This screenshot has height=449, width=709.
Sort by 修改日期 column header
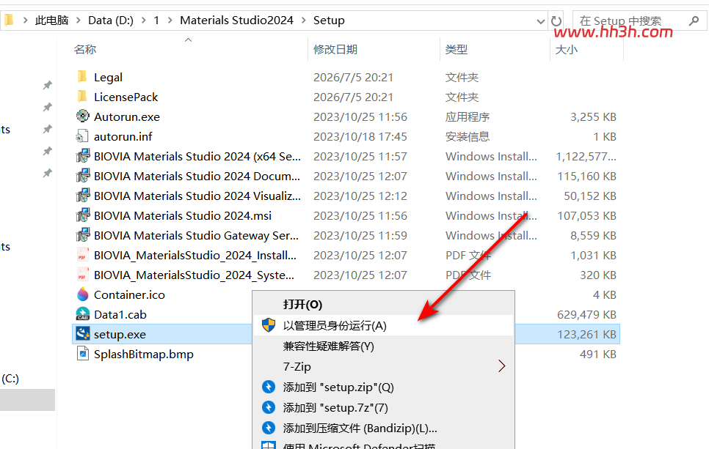tap(335, 49)
